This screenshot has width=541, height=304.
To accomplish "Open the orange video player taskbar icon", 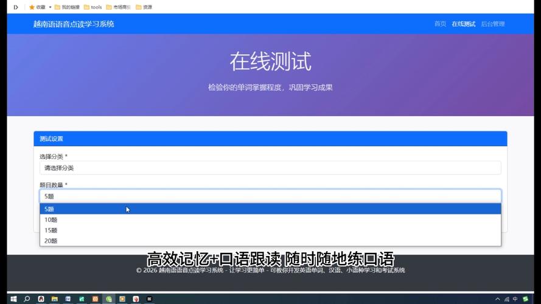I will click(122, 299).
